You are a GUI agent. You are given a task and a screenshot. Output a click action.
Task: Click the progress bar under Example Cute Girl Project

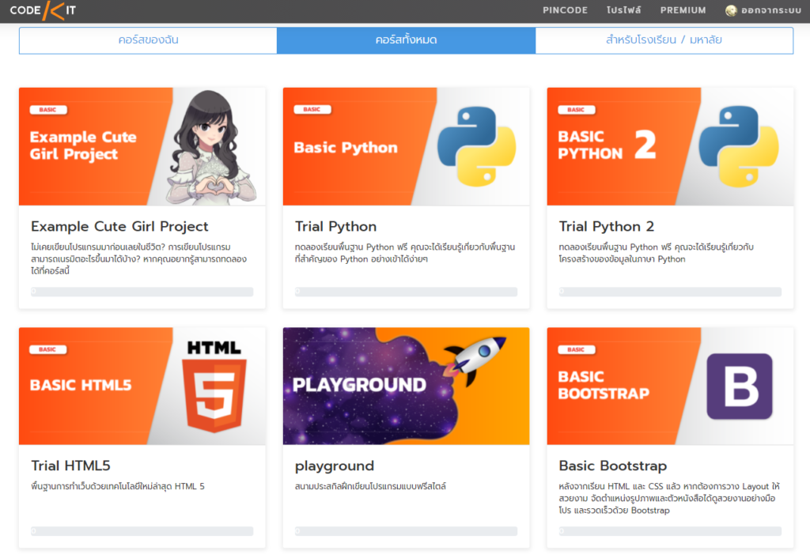[142, 291]
